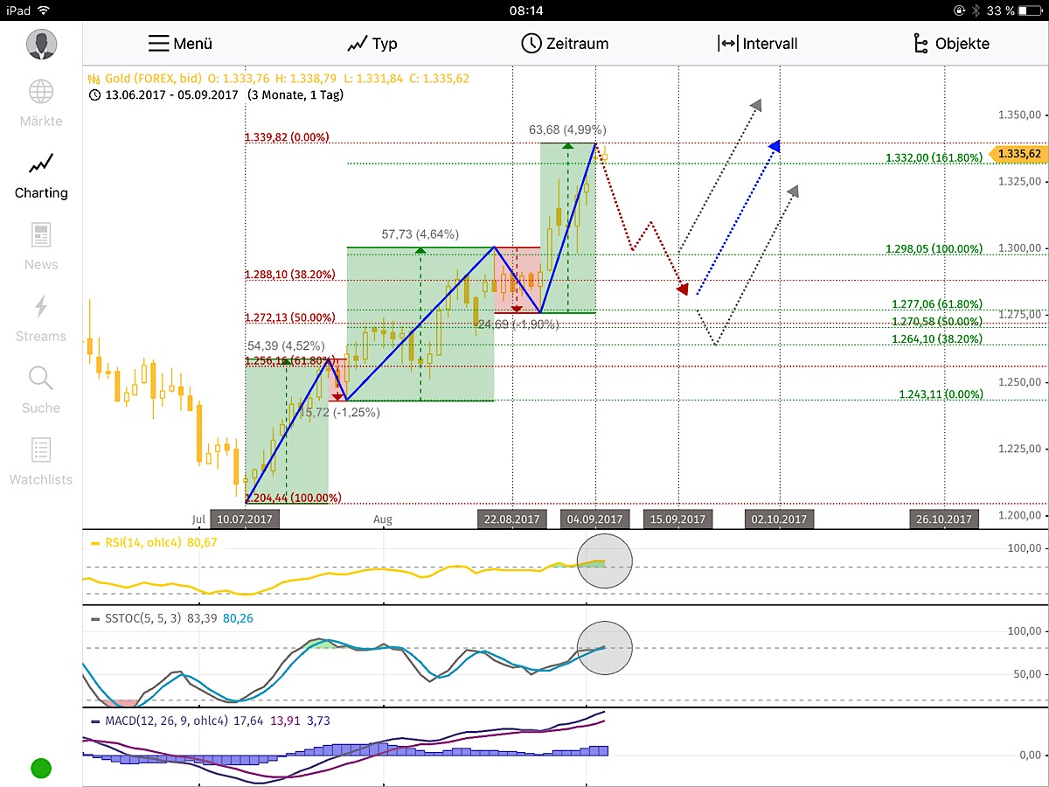
Task: Click the orange 1.335,62 price marker
Action: coord(1018,154)
